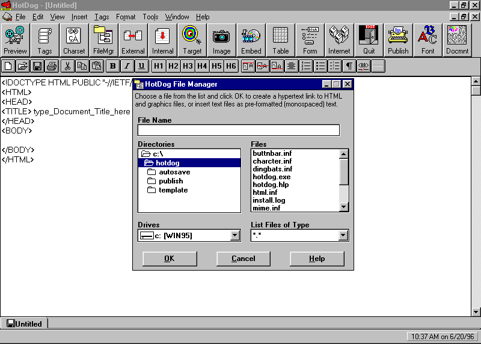This screenshot has height=344, width=481.
Task: Paste from clipboard icon
Action: point(96,66)
